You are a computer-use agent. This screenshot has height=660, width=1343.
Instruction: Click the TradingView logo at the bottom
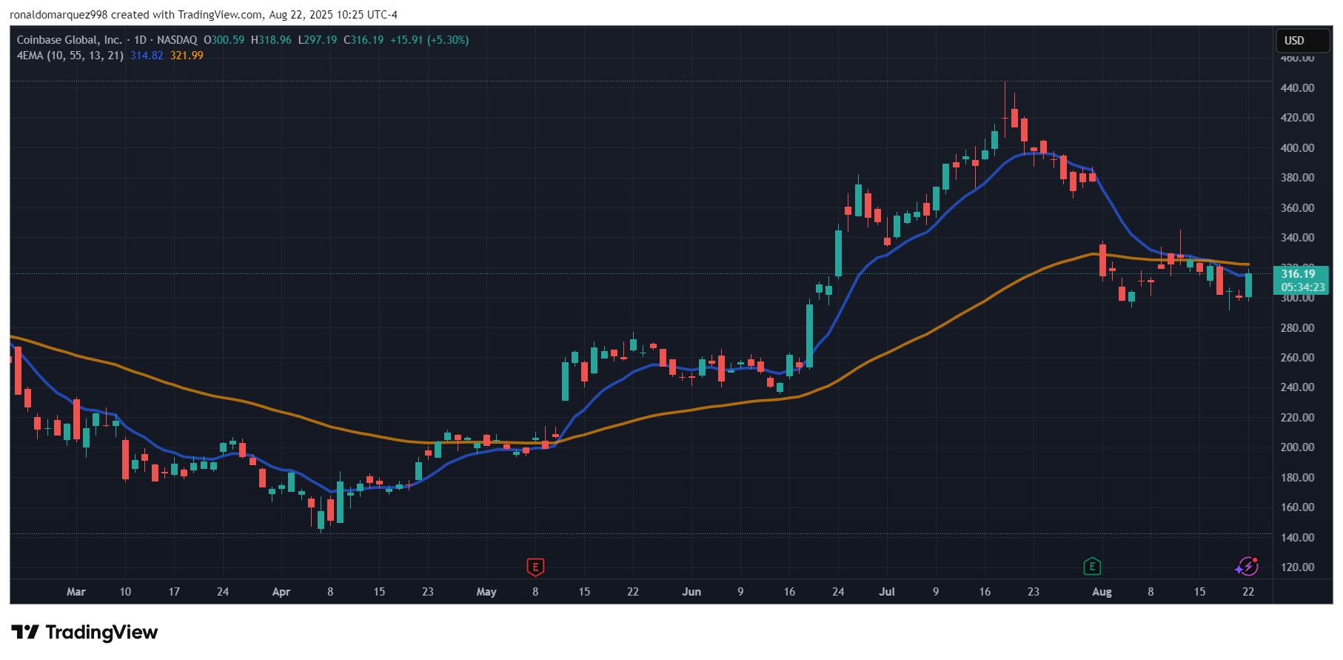[x=85, y=632]
